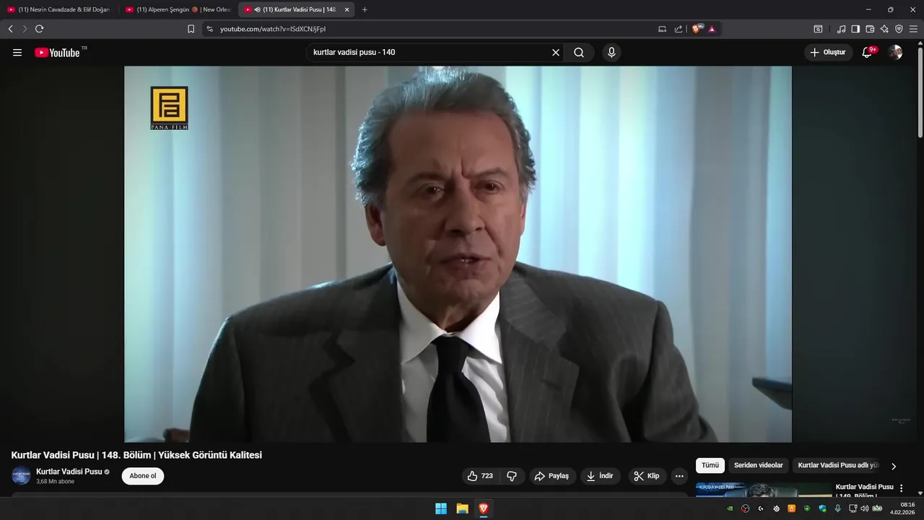Select the Tümü filter chip
Viewport: 924px width, 520px height.
pyautogui.click(x=710, y=466)
